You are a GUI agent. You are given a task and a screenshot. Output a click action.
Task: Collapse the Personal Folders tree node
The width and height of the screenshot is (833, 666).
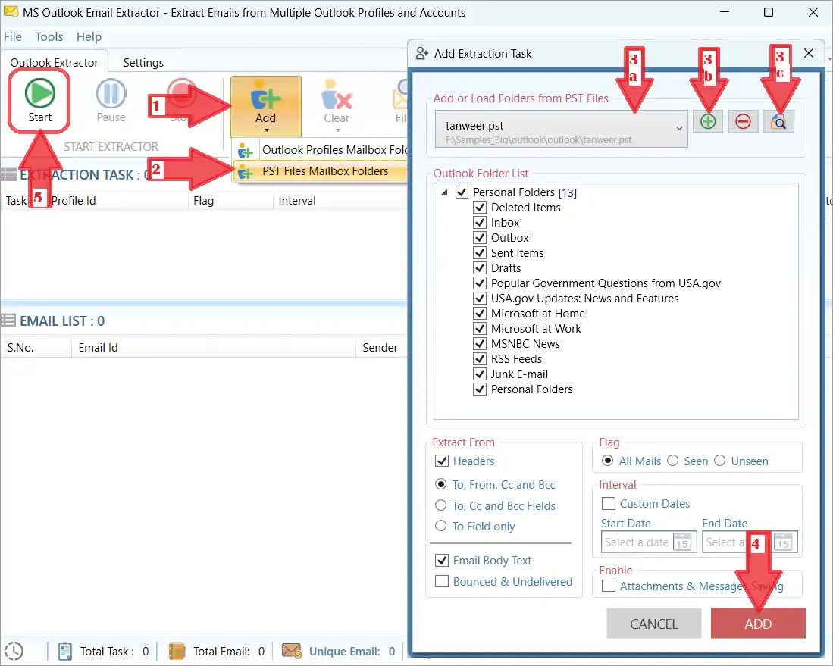pyautogui.click(x=444, y=192)
